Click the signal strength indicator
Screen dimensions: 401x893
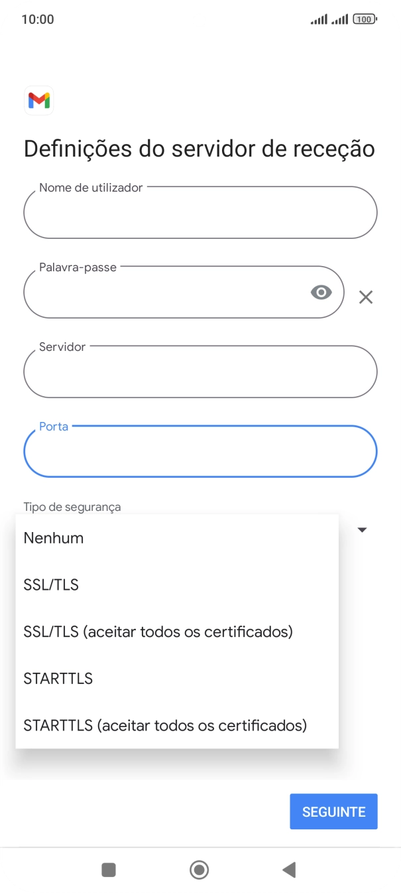click(317, 19)
